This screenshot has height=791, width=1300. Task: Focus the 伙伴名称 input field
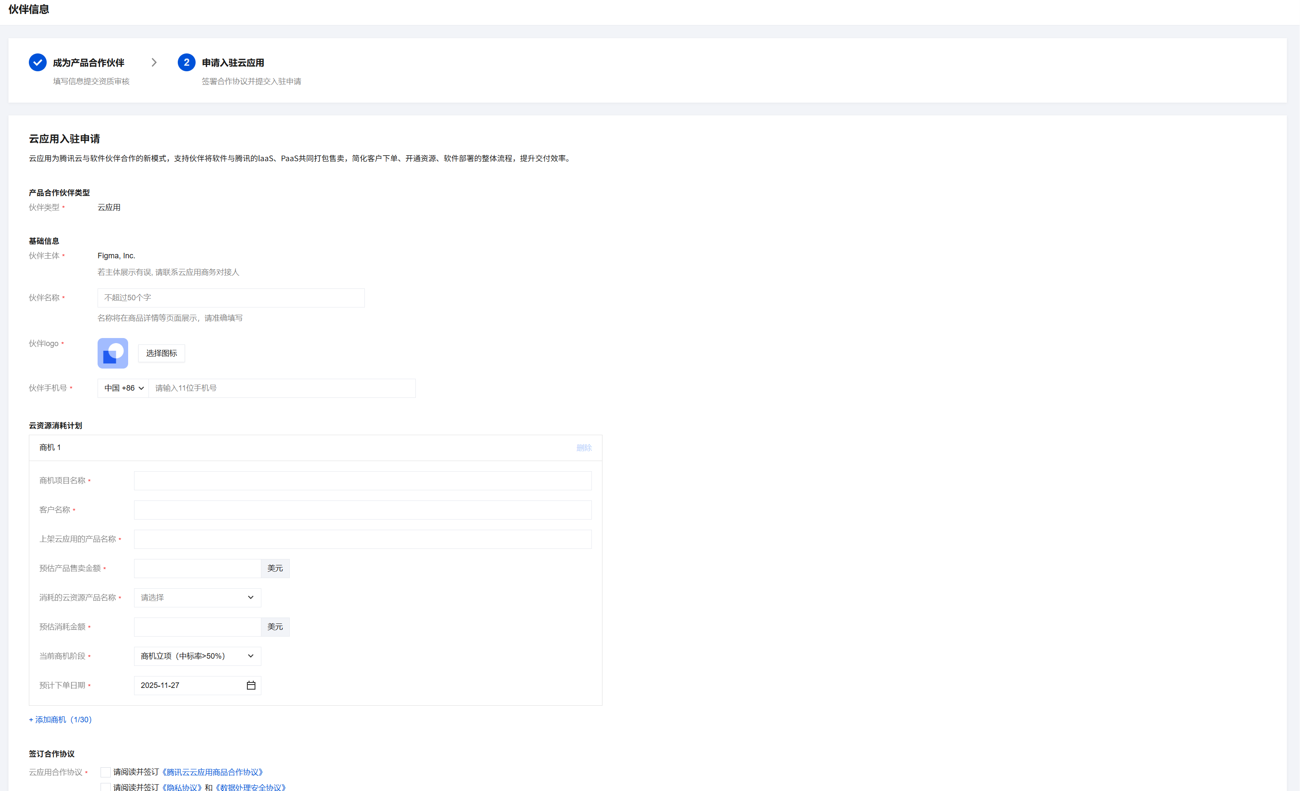[x=230, y=298]
